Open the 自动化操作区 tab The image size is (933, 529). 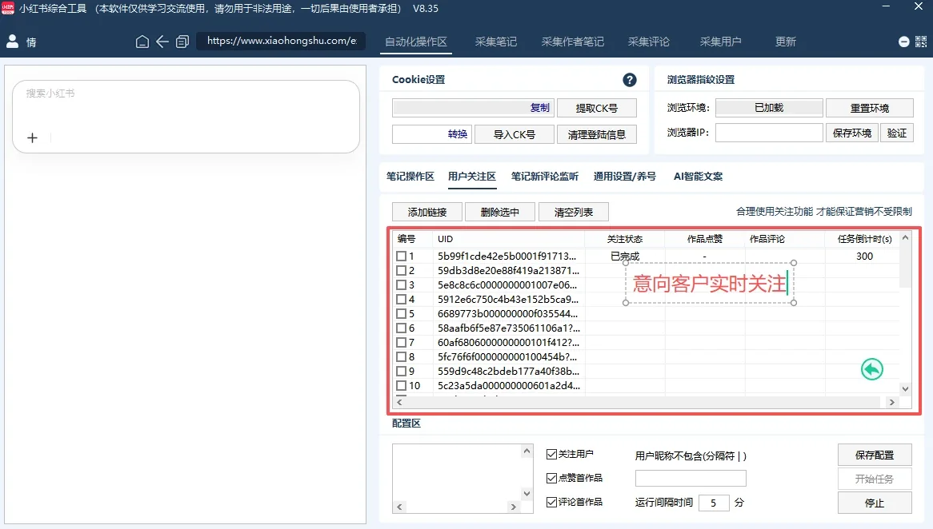(x=416, y=42)
